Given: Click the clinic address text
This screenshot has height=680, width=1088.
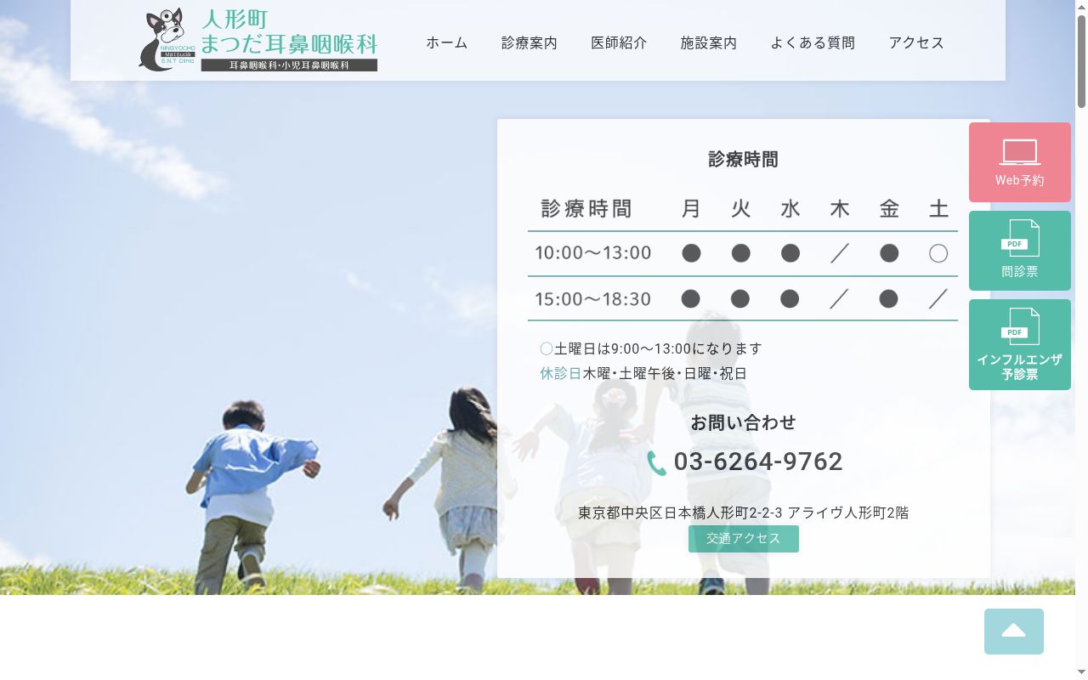Looking at the screenshot, I should click(x=744, y=513).
